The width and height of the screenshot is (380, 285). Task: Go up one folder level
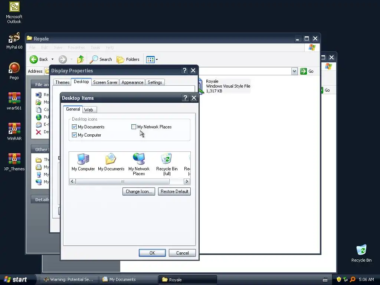point(81,59)
